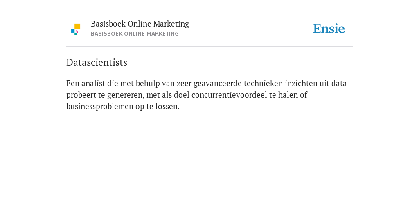Screen dimensions: 419x209
Task: Select the yellow square in the logo
Action: [x=77, y=27]
